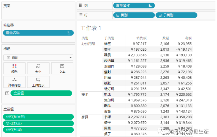Click the 桌子 sub-category label

tap(107, 134)
